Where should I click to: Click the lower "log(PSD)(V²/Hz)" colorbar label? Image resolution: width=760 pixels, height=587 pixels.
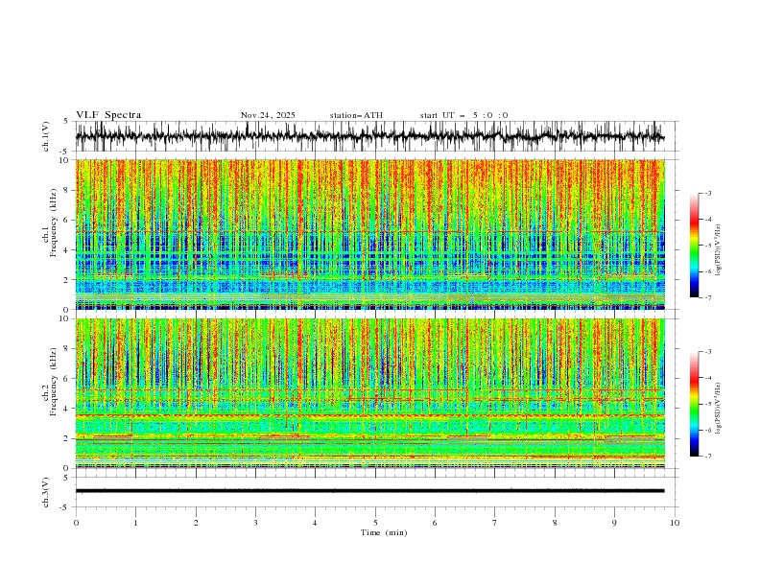719,409
